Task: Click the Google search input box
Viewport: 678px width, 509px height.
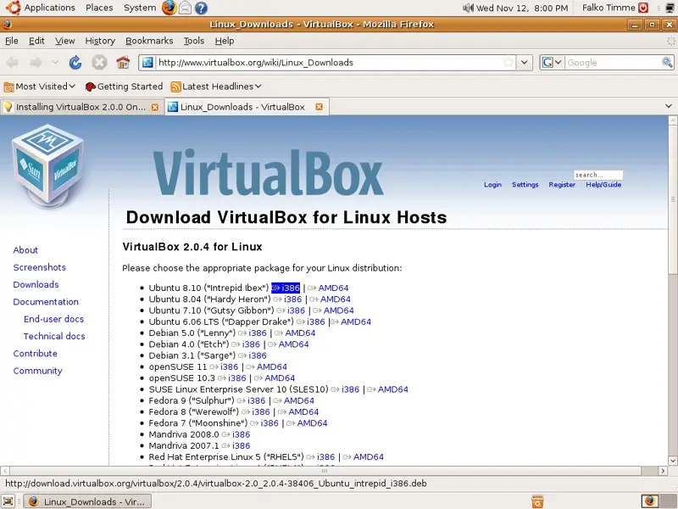Action: click(613, 62)
